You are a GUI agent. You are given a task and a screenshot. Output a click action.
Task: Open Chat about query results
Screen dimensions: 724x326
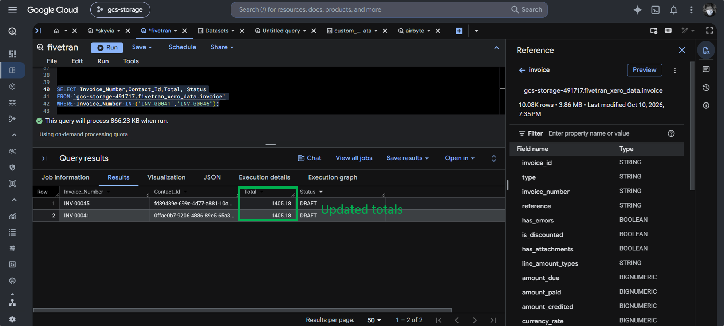tap(309, 158)
